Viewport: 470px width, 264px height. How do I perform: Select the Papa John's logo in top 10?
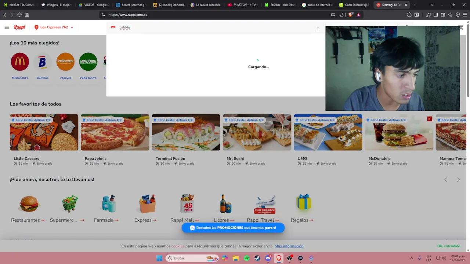(88, 62)
